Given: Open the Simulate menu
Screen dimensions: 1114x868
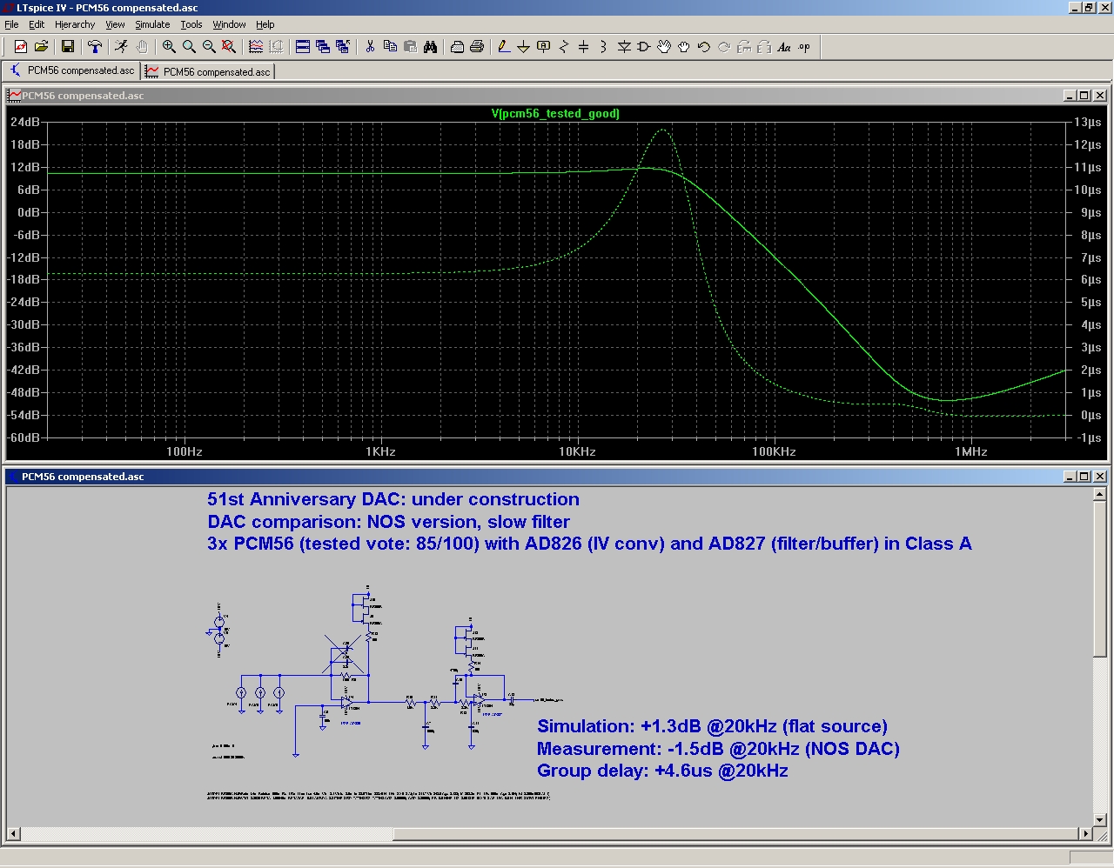Looking at the screenshot, I should pyautogui.click(x=152, y=24).
